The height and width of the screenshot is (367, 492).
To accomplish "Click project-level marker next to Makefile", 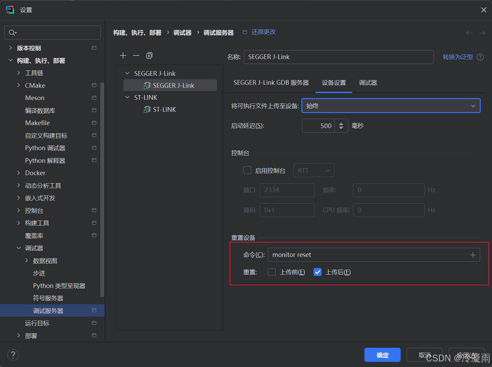I will 94,123.
